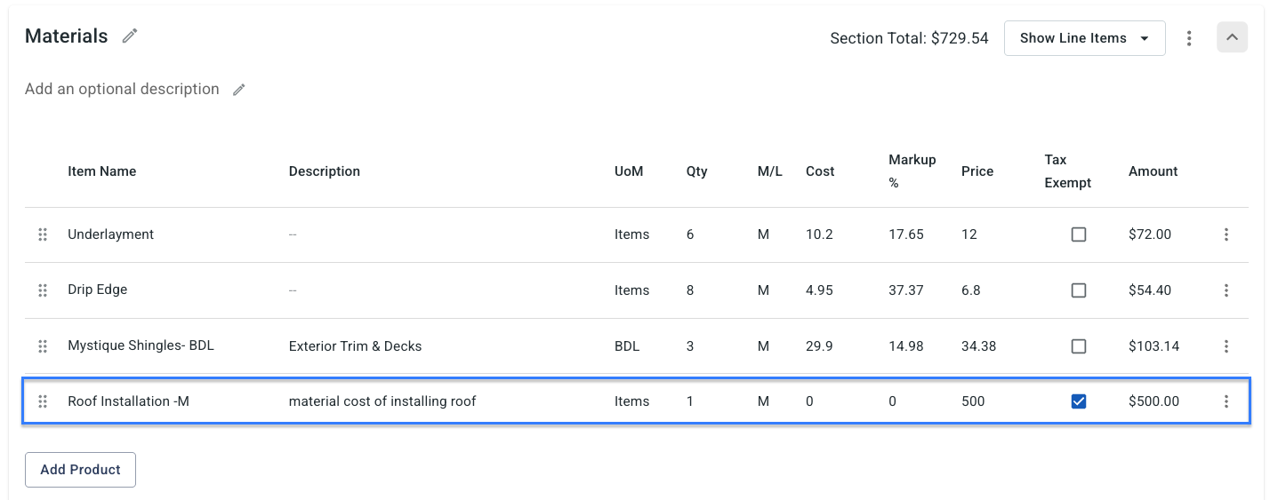
Task: Open Roof Installation row options menu
Action: click(1226, 401)
